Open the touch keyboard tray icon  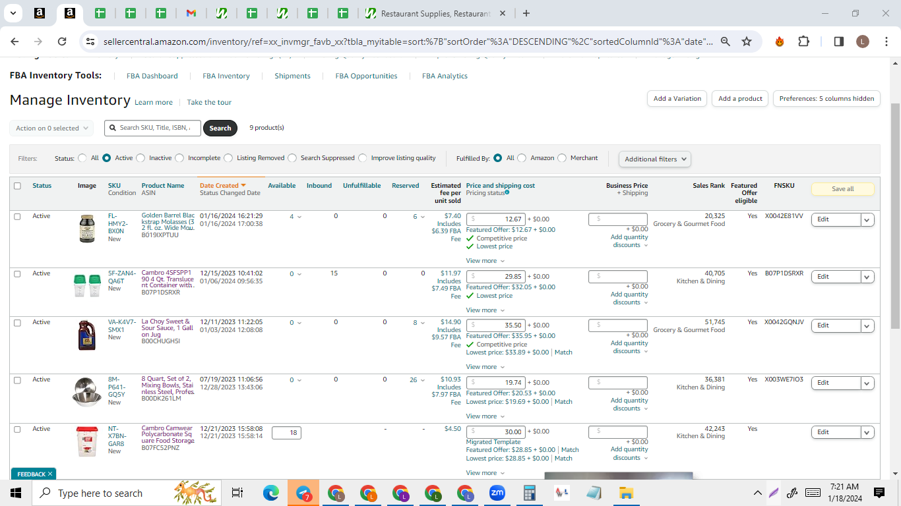(813, 493)
